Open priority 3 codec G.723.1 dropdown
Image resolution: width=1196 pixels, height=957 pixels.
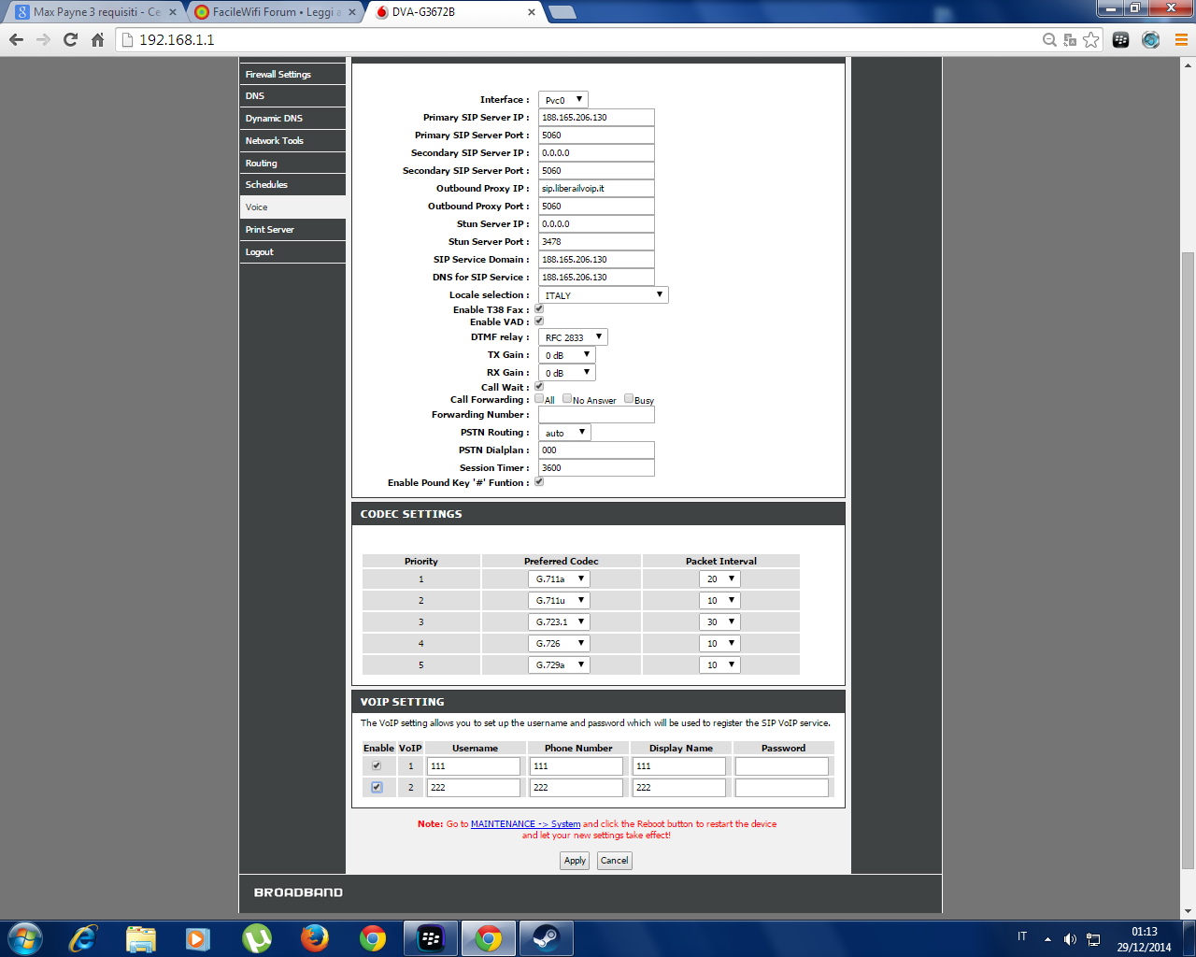559,622
